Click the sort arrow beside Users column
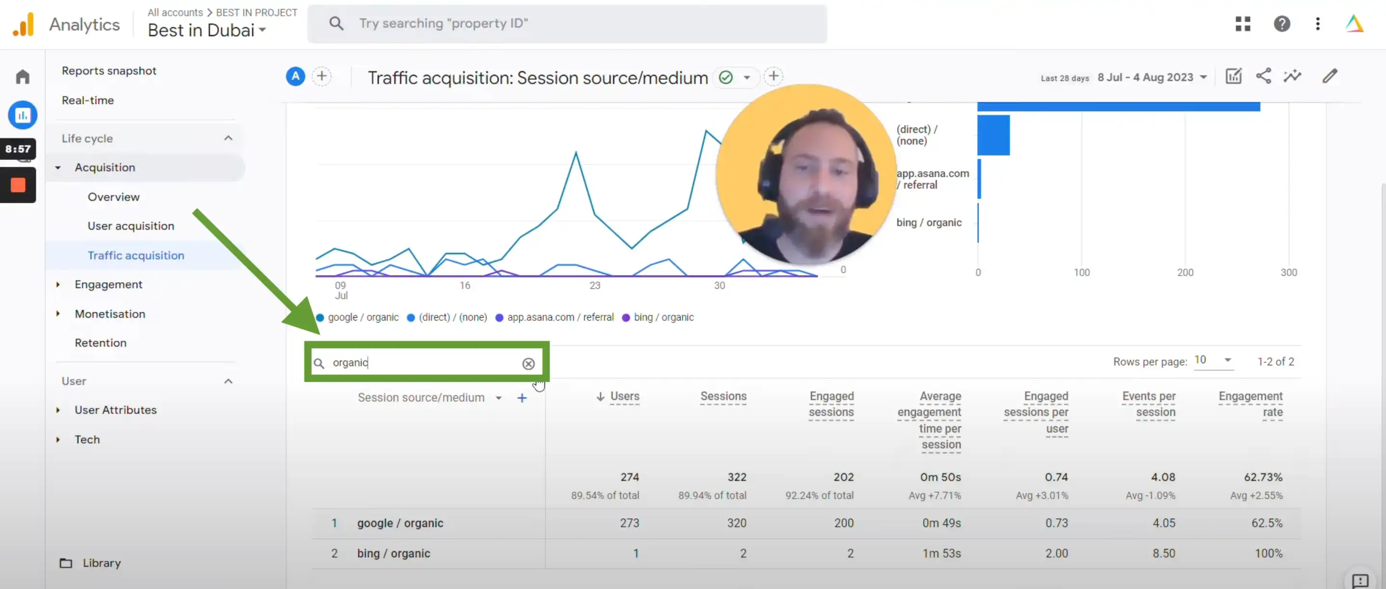 tap(600, 397)
